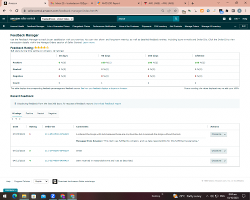250x200 pixels.
Task: Click the orange extension icon in toolbar
Action: click(202, 11)
